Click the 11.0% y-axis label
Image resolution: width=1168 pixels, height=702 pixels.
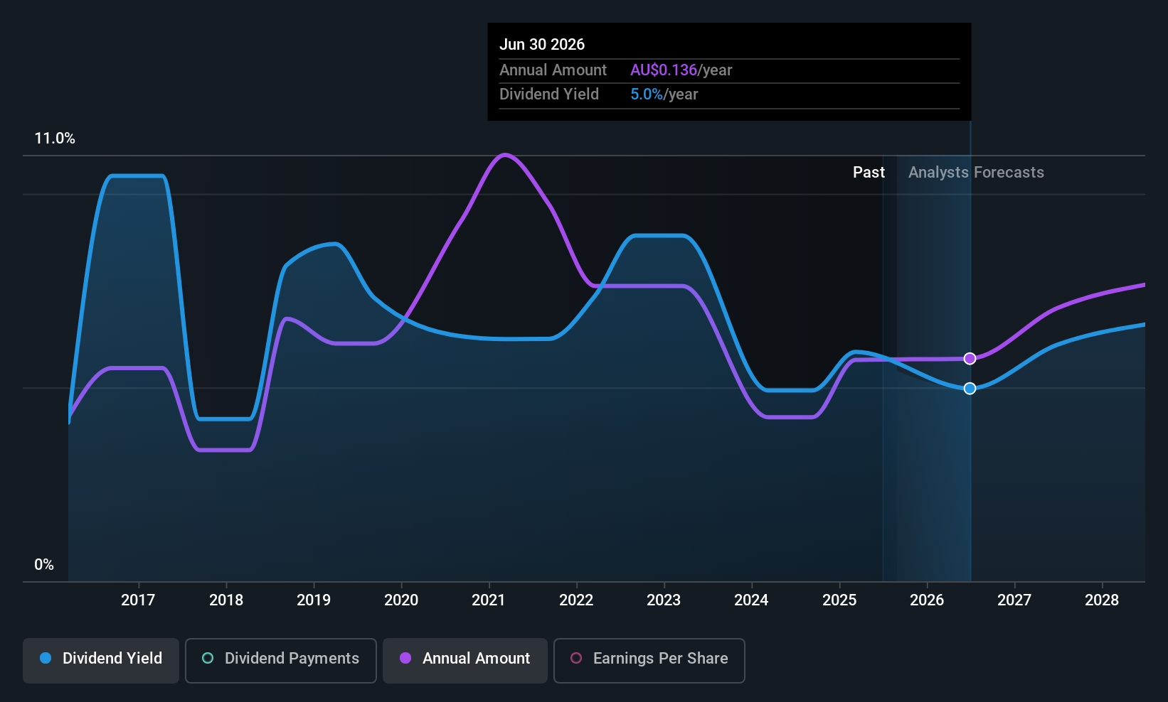[55, 139]
